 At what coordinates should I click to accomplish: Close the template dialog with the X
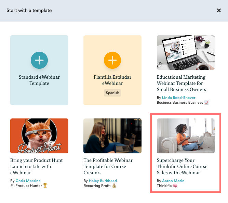pyautogui.click(x=219, y=11)
